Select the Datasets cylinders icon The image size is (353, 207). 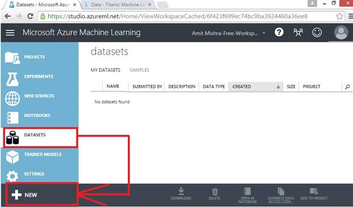coord(12,138)
